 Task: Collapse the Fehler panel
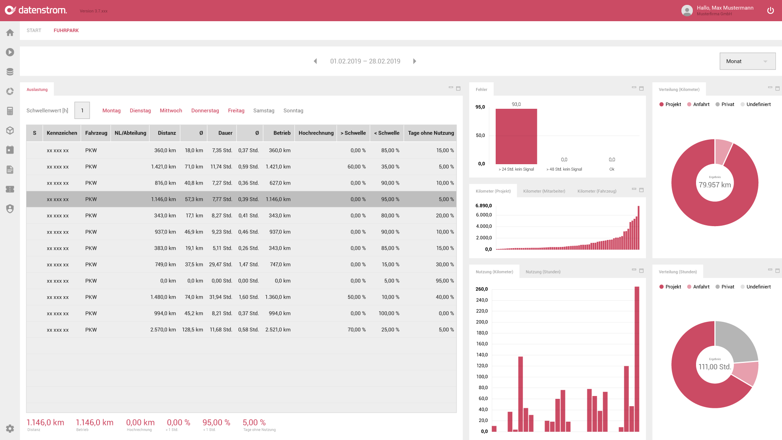634,87
